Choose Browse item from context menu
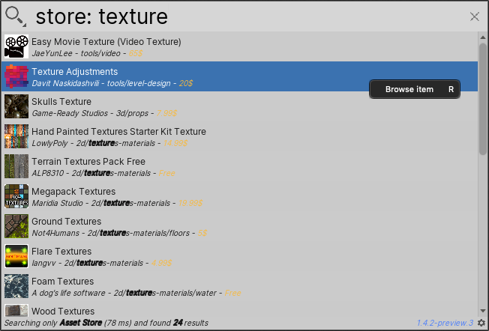Viewport: 489px width, 331px height. click(x=415, y=89)
